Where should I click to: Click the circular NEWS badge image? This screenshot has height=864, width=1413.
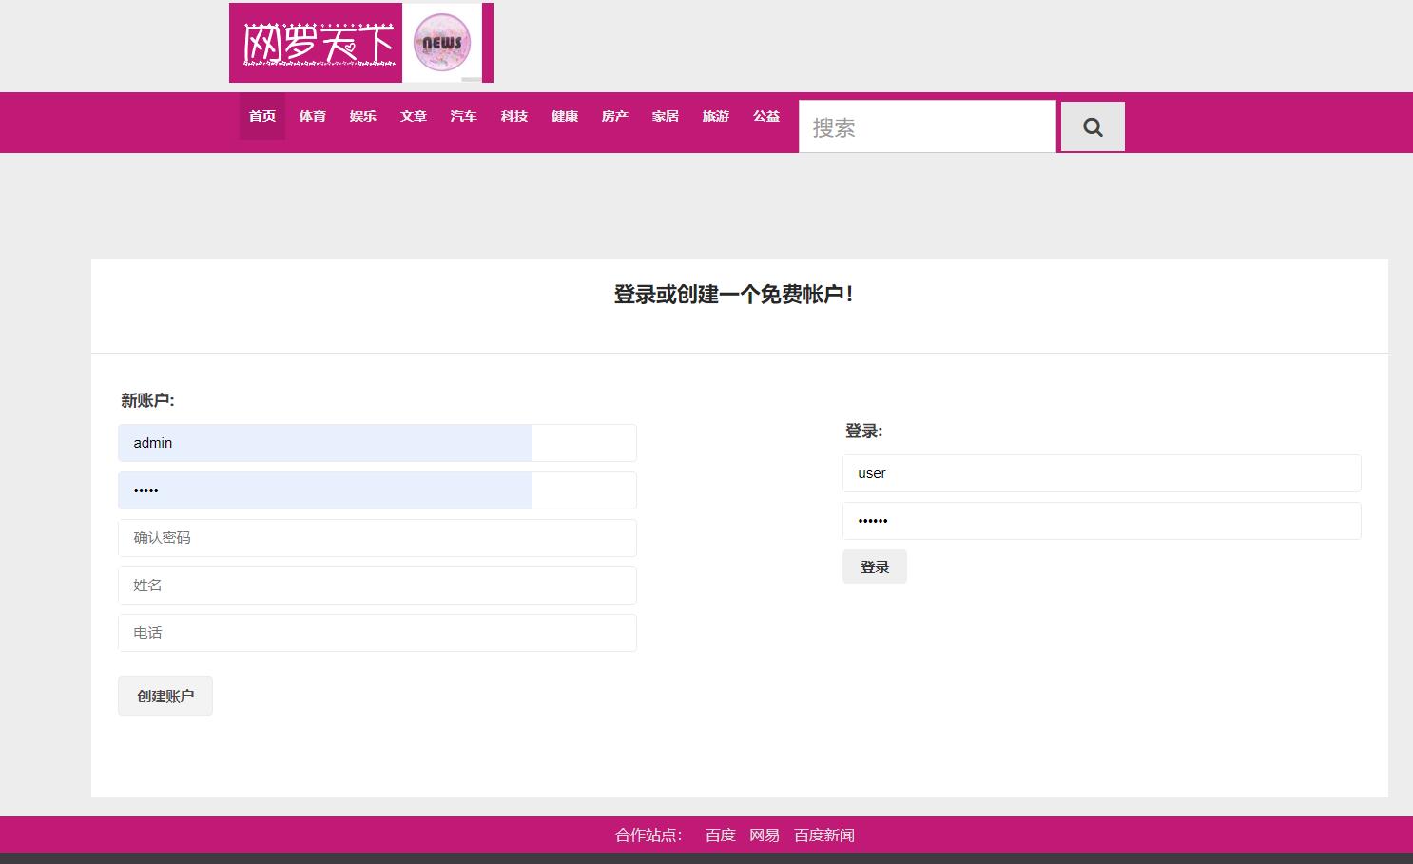[443, 42]
